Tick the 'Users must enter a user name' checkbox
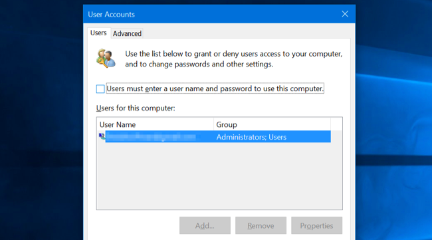The width and height of the screenshot is (432, 240). pyautogui.click(x=100, y=88)
